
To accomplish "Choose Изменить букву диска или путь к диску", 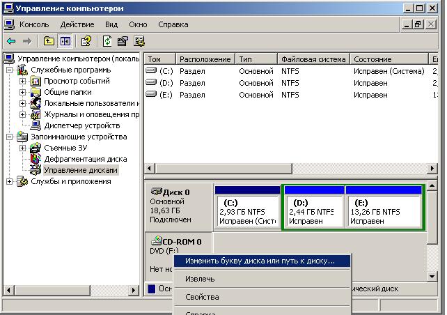I will [x=262, y=261].
